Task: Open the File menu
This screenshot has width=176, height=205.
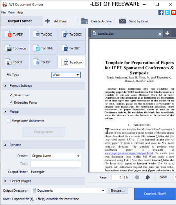Action: [4, 13]
